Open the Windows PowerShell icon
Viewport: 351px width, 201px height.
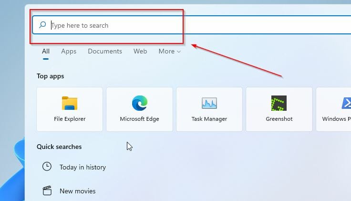click(346, 103)
